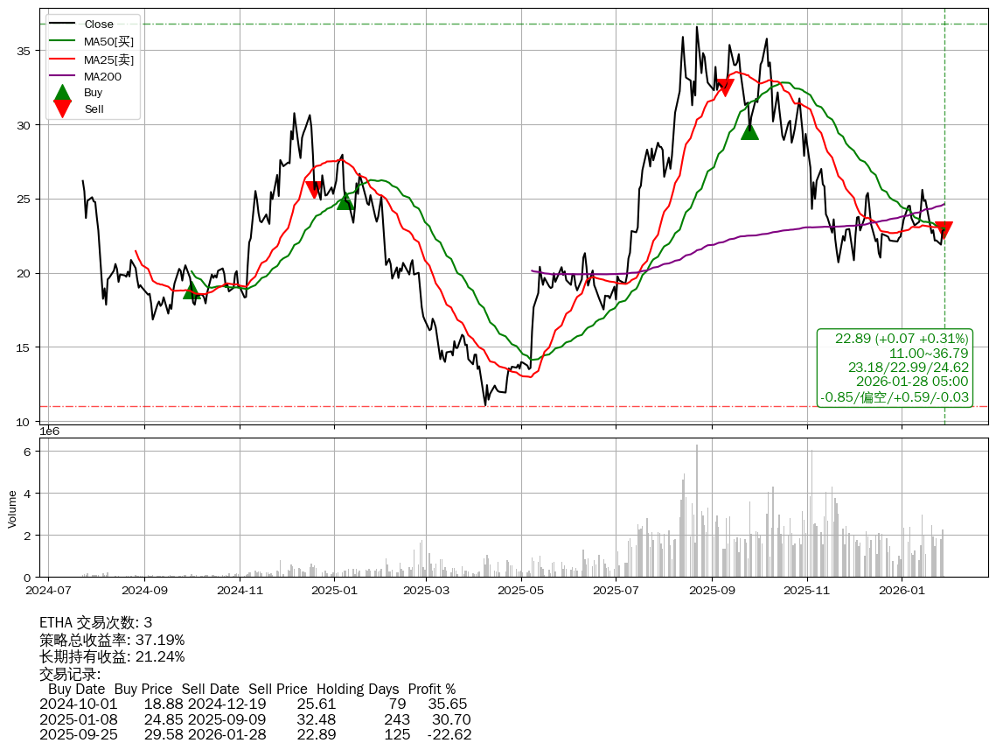Click the green Buy triangle in the legend
996x750 pixels.
tap(62, 92)
